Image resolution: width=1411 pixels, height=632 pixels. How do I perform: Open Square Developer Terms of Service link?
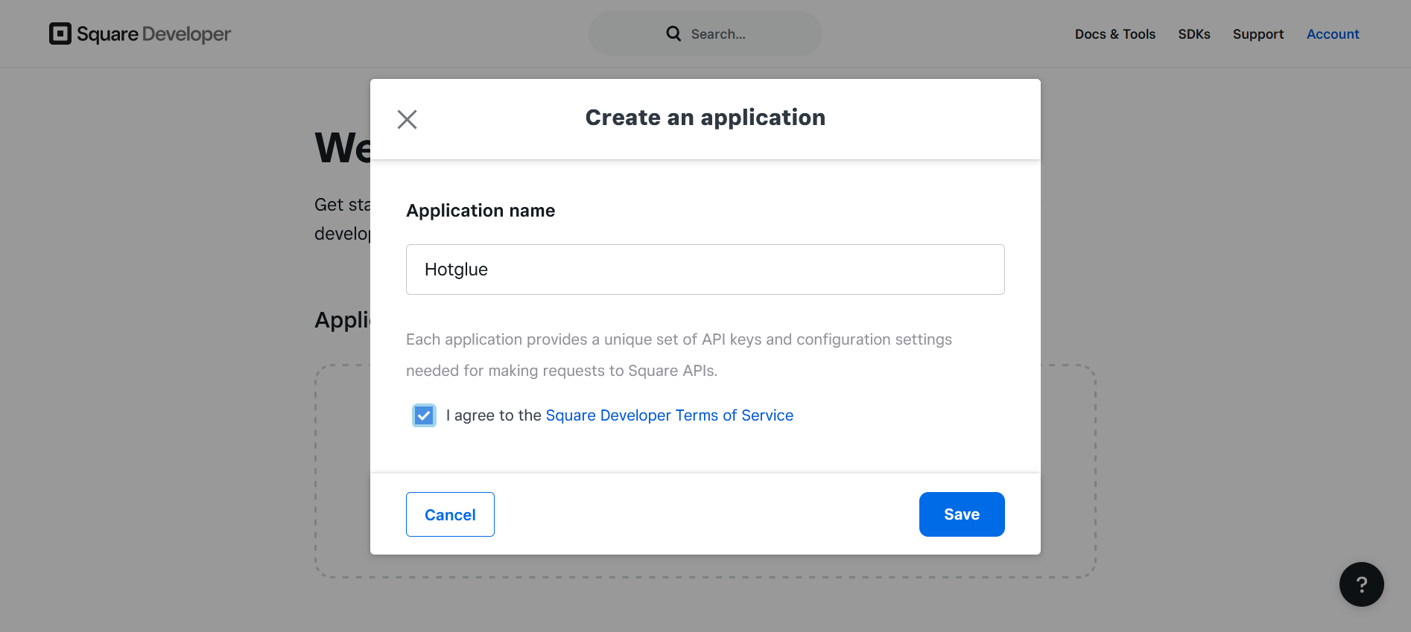click(x=669, y=415)
